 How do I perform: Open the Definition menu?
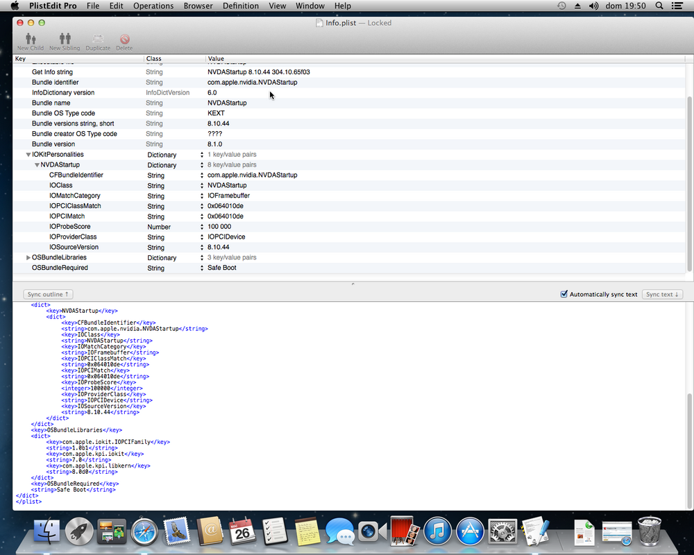coord(240,6)
